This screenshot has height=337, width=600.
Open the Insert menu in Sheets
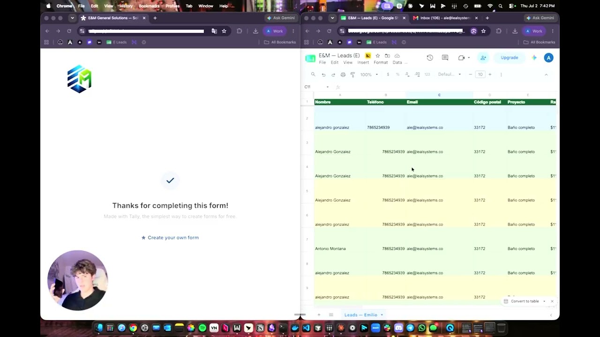click(x=363, y=62)
